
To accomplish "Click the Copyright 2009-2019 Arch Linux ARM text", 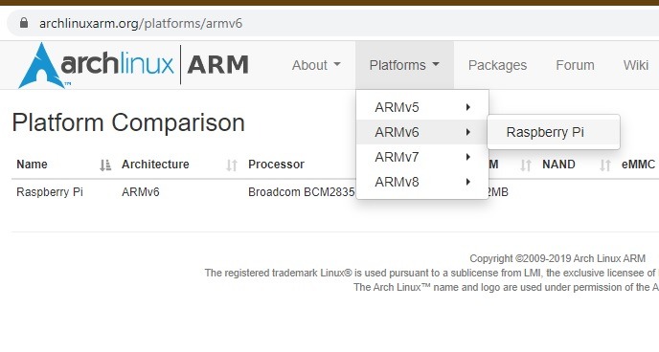I will (557, 258).
